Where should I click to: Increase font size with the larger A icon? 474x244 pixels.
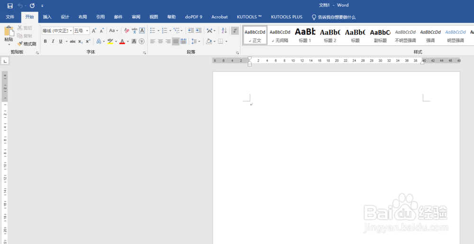pos(94,30)
